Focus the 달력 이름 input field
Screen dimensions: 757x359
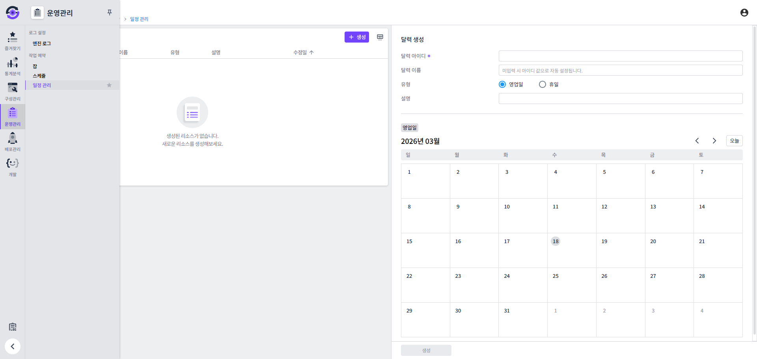click(621, 70)
